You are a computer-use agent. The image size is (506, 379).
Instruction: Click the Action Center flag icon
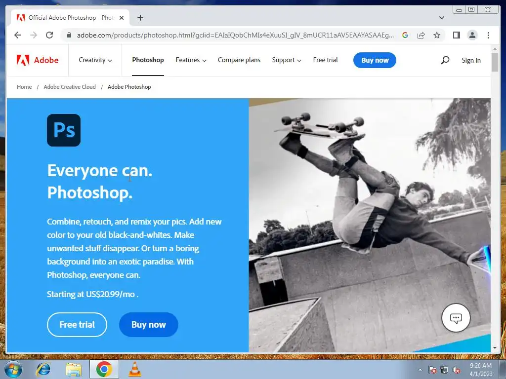coord(432,370)
